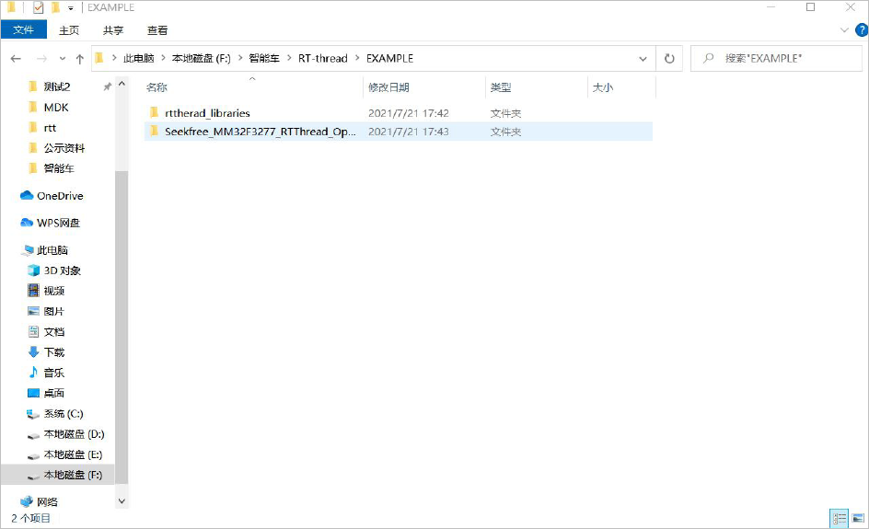
Task: Switch to the 查看 ribbon tab
Action: (157, 30)
